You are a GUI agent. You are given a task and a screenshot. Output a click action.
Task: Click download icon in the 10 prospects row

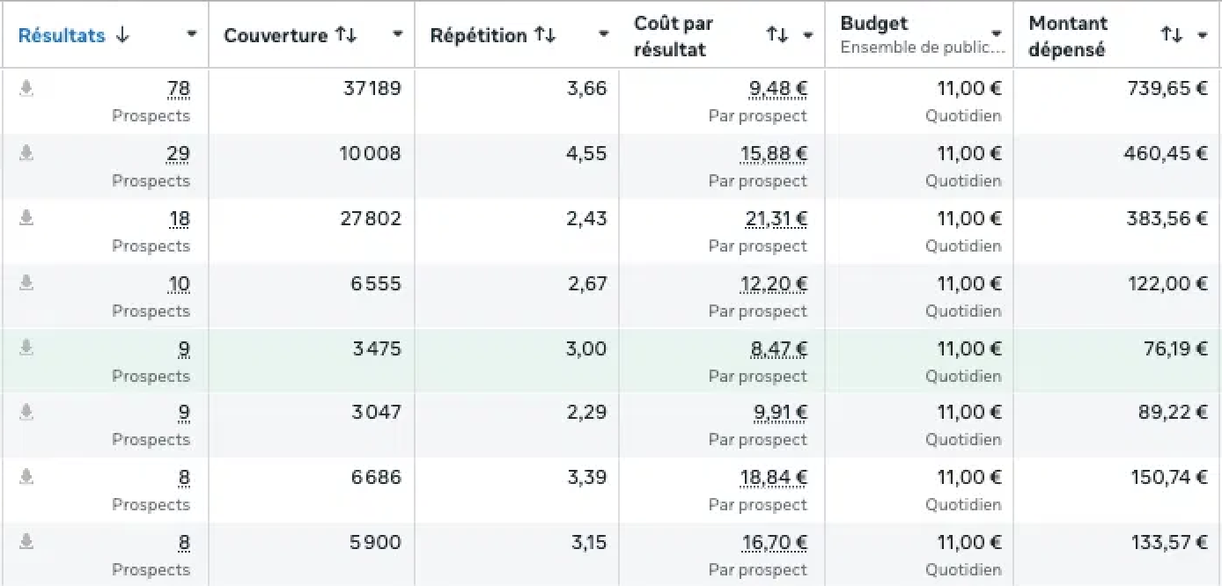(26, 283)
